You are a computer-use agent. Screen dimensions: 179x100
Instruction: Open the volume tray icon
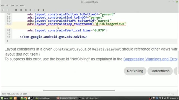point(178,98)
